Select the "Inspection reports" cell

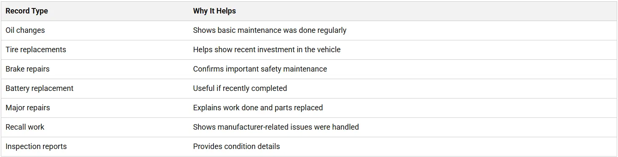click(x=94, y=146)
